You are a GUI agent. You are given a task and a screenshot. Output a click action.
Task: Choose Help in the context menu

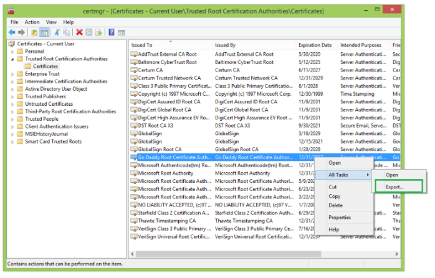pos(345,229)
